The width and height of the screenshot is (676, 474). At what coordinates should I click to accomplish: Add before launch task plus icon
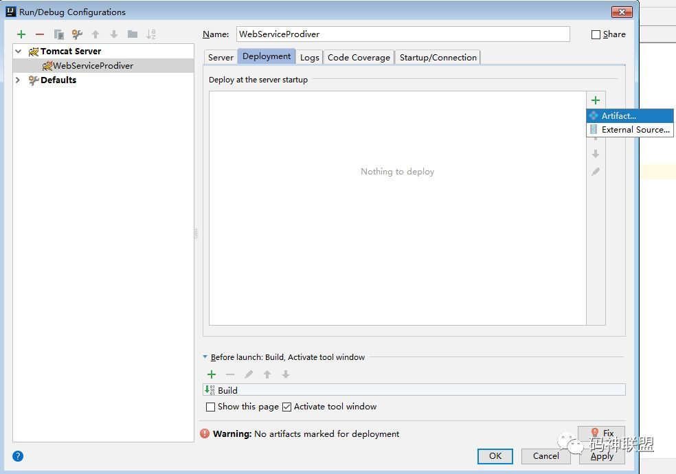[x=212, y=374]
